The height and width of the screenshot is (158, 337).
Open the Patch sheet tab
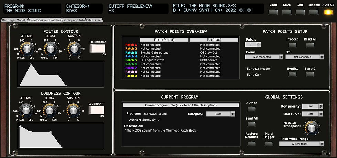click(x=94, y=20)
